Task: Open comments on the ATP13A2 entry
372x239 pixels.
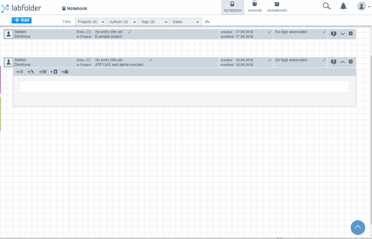Action: pyautogui.click(x=334, y=62)
